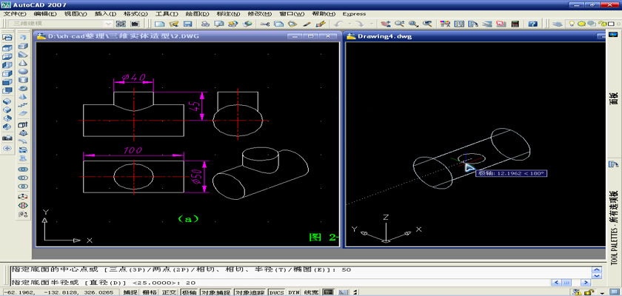The height and width of the screenshot is (296, 622).
Task: Open the Layer Properties Manager icon
Action: [x=558, y=24]
